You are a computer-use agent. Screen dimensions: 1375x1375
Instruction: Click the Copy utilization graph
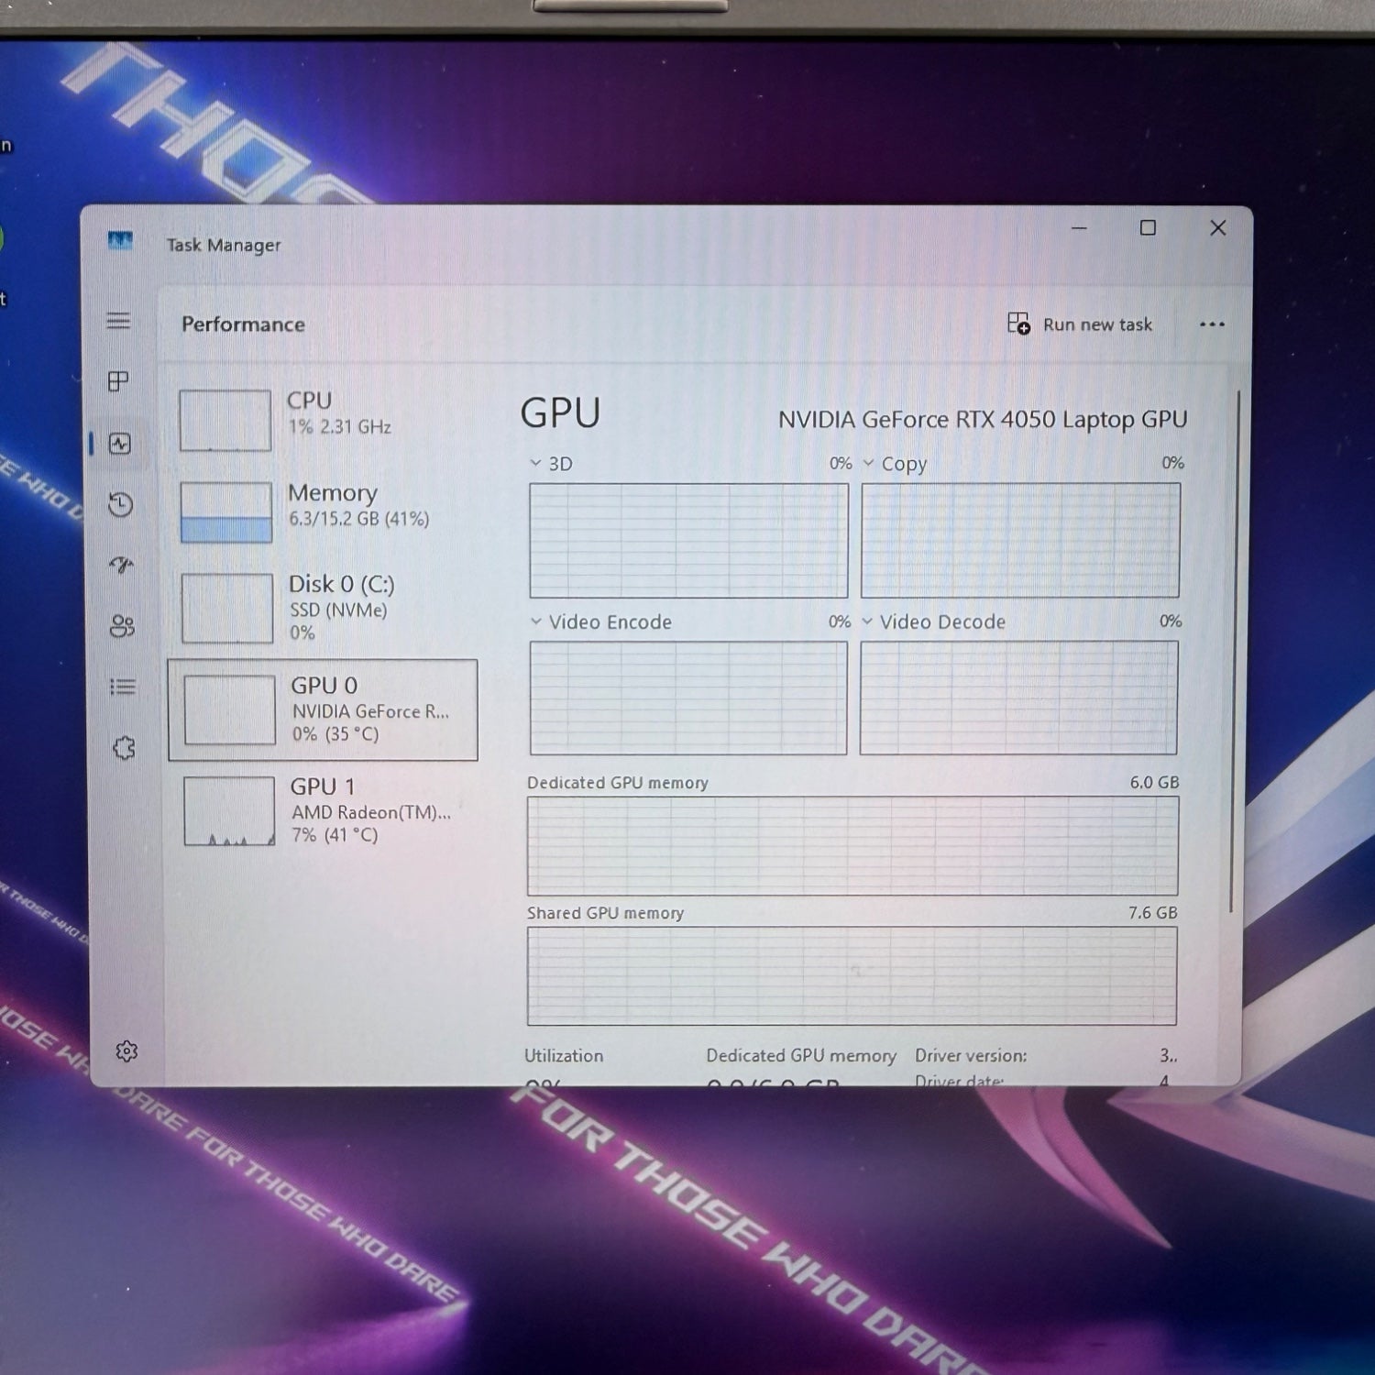coord(1020,541)
